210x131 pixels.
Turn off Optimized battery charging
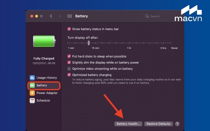point(69,75)
